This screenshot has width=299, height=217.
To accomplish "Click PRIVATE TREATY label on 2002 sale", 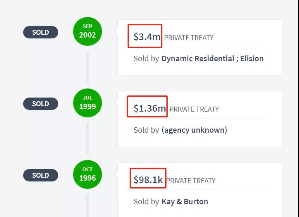I will [189, 38].
